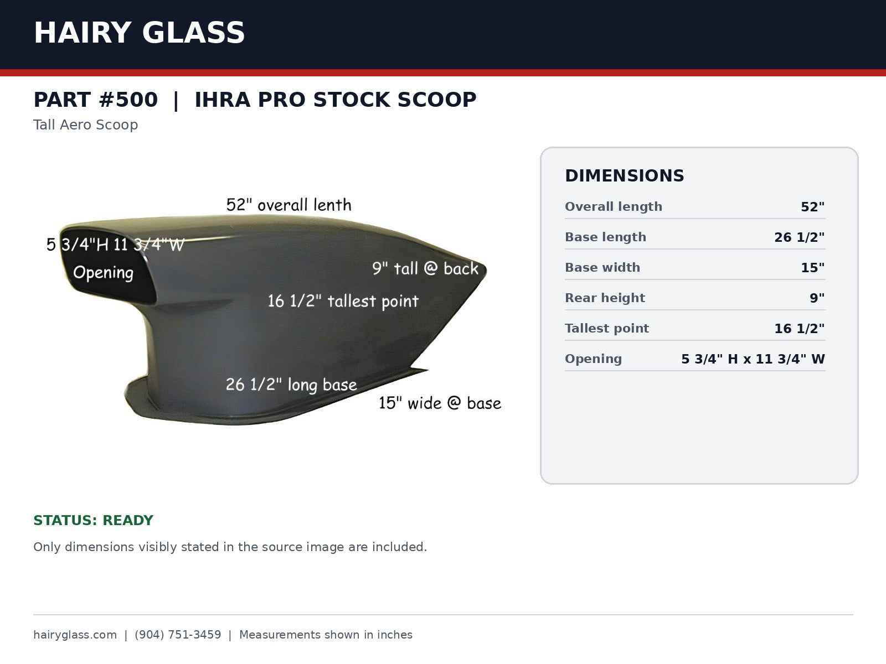Click the Tall Aero Scoop subtitle

pos(85,125)
